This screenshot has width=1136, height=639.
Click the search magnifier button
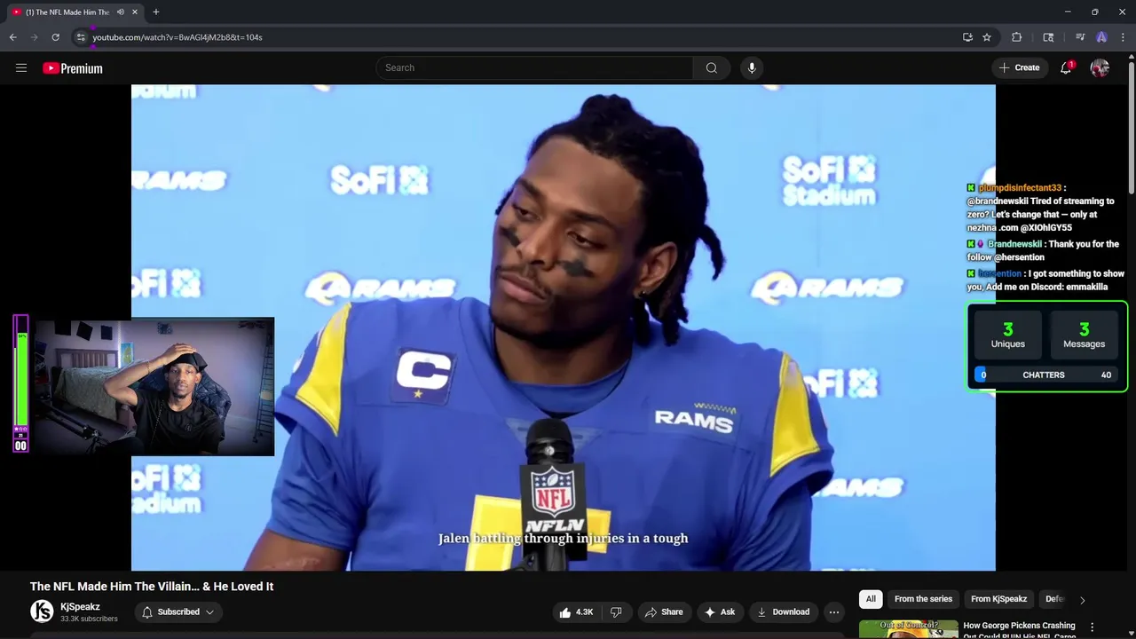coord(712,68)
